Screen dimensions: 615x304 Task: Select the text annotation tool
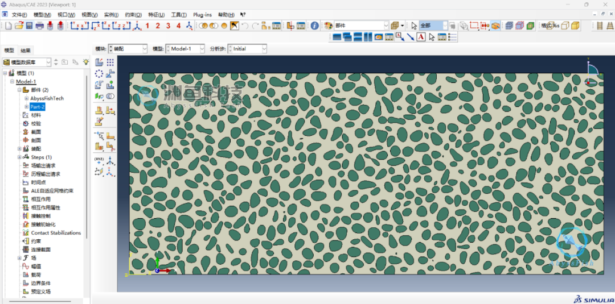click(x=421, y=38)
